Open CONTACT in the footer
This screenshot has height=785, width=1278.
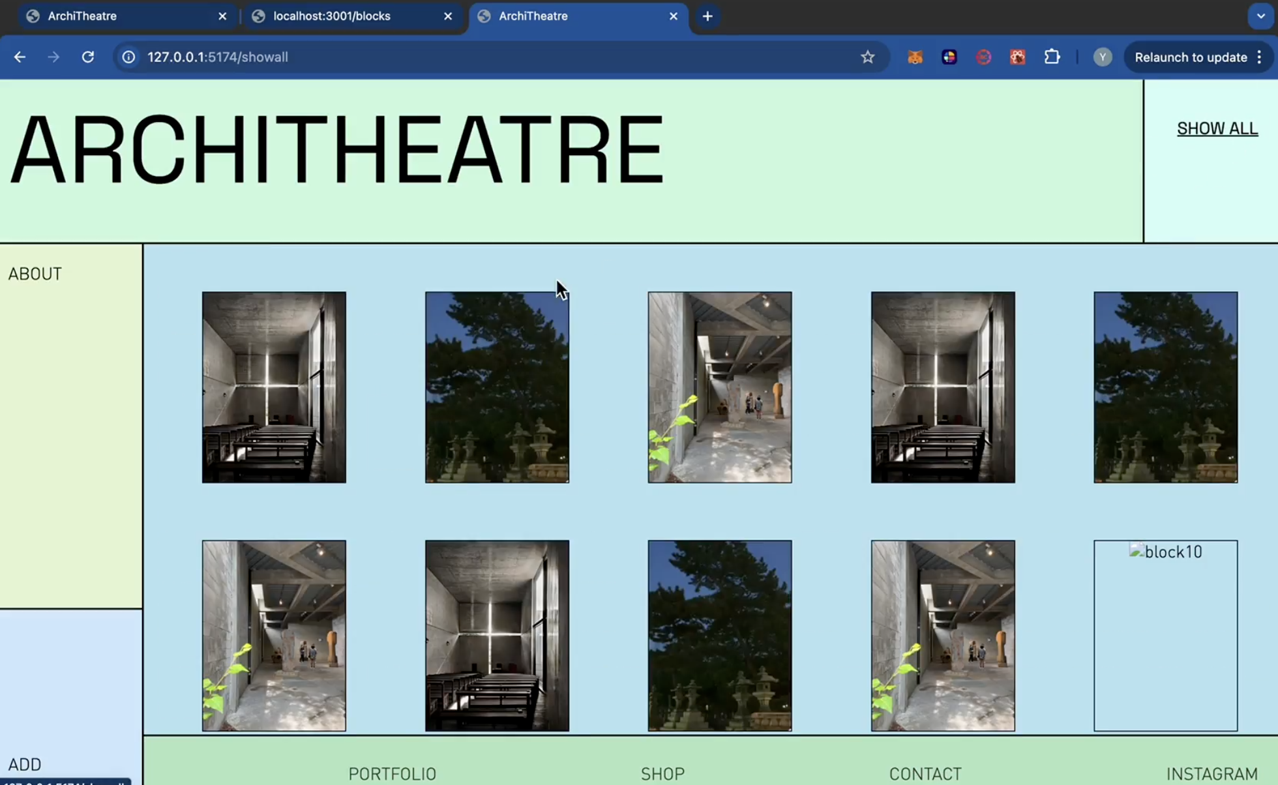tap(925, 774)
